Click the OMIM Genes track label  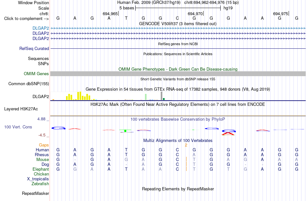coord(36,74)
